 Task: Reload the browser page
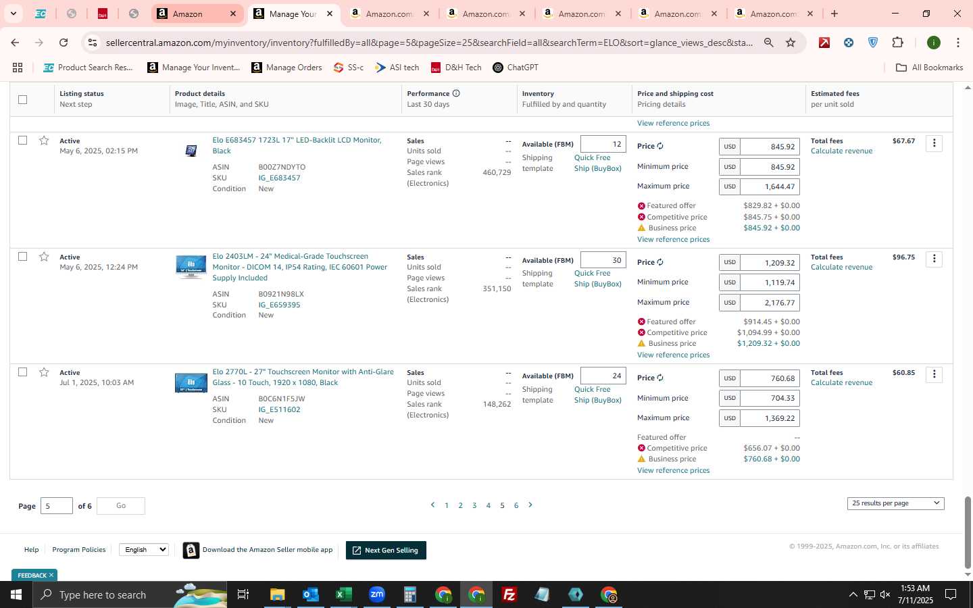(64, 43)
